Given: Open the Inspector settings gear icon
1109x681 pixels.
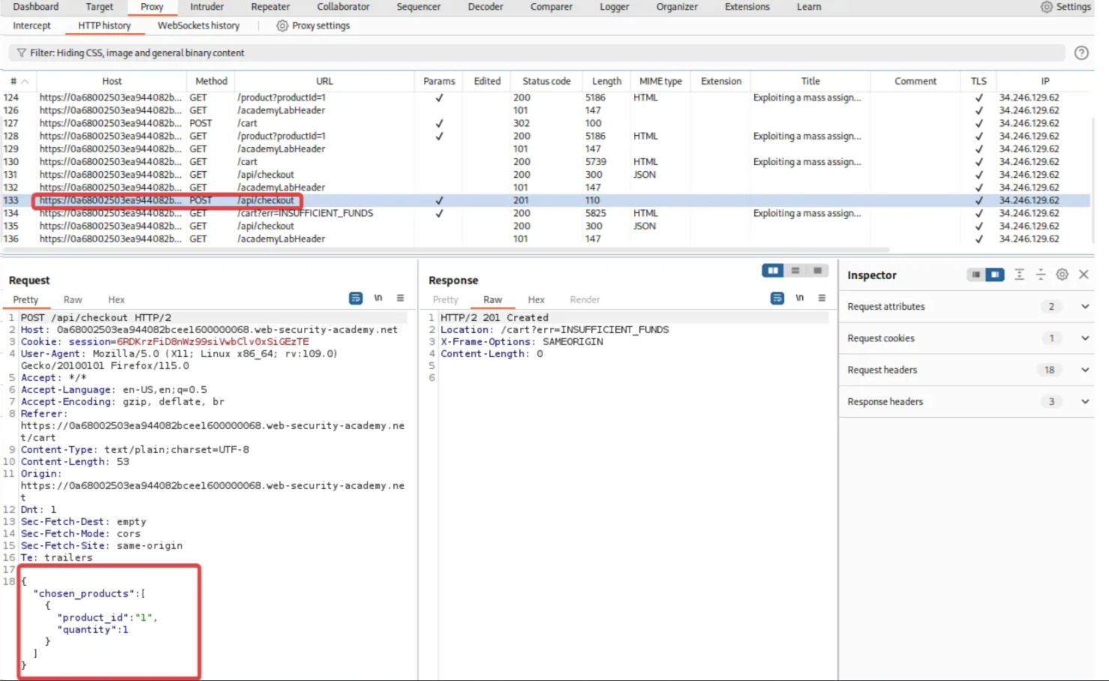Looking at the screenshot, I should (1062, 274).
